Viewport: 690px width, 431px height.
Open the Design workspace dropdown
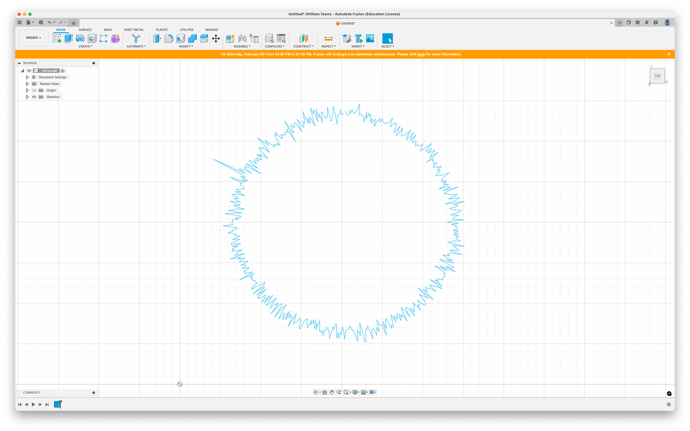[x=33, y=38]
